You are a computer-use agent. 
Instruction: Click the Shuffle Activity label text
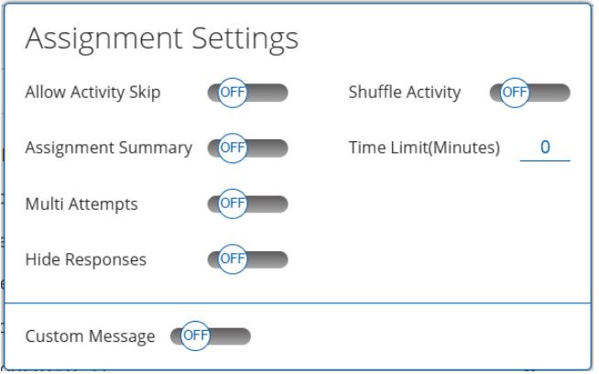click(x=404, y=93)
